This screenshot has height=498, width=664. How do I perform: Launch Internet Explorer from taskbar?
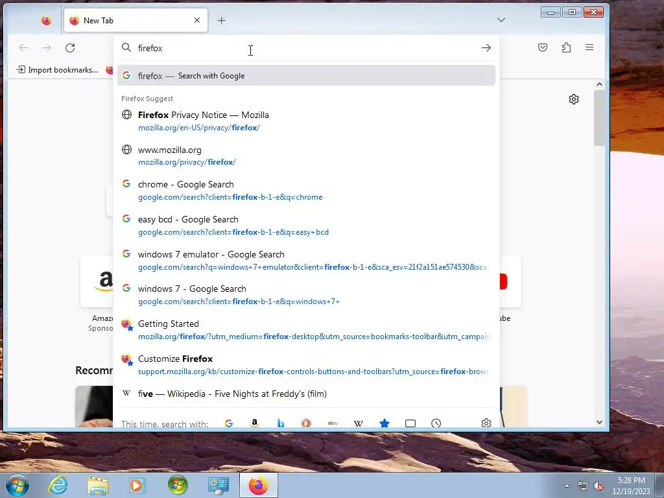coord(58,485)
